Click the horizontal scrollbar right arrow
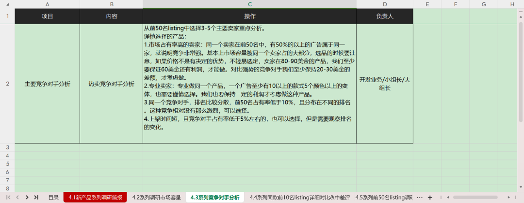The height and width of the screenshot is (203, 524). pyautogui.click(x=509, y=197)
